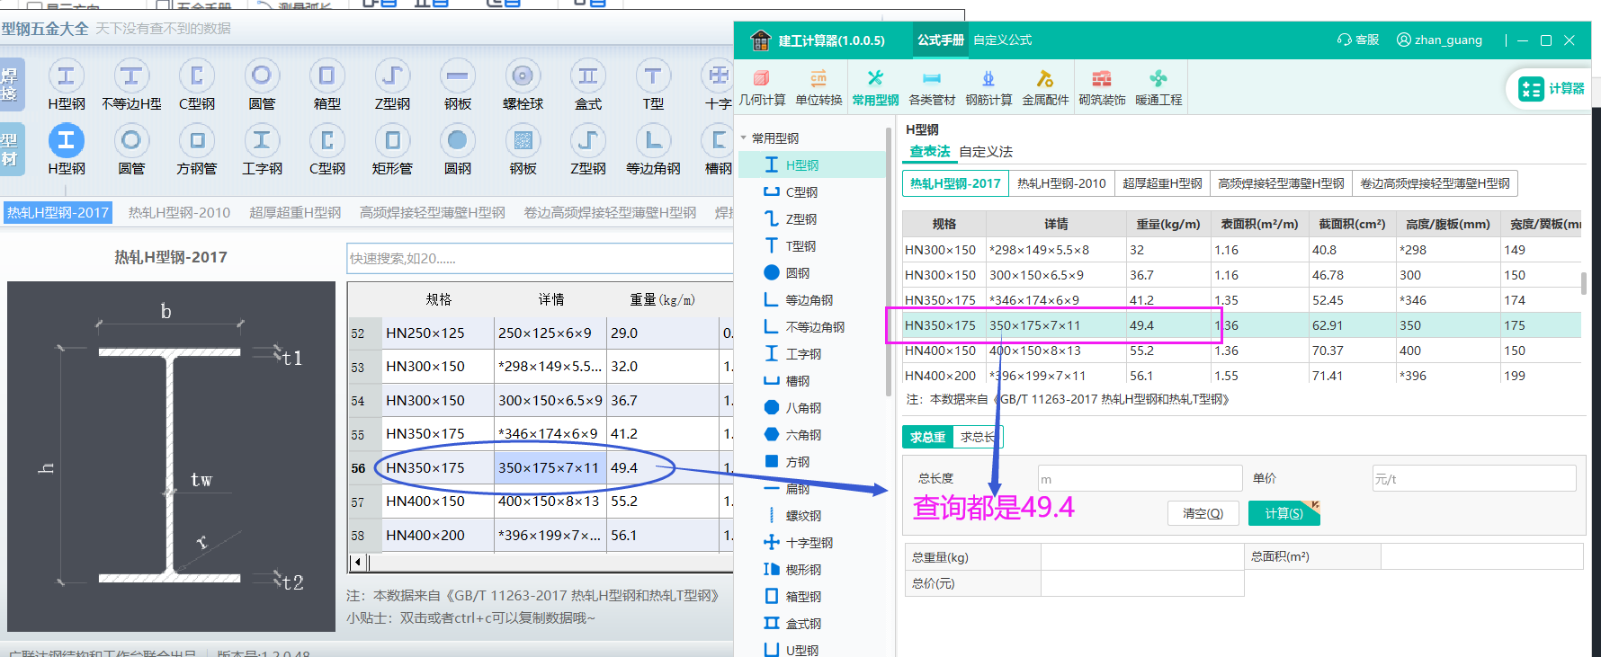Choose C型钢 icon in the 焊接 group

coord(197,84)
